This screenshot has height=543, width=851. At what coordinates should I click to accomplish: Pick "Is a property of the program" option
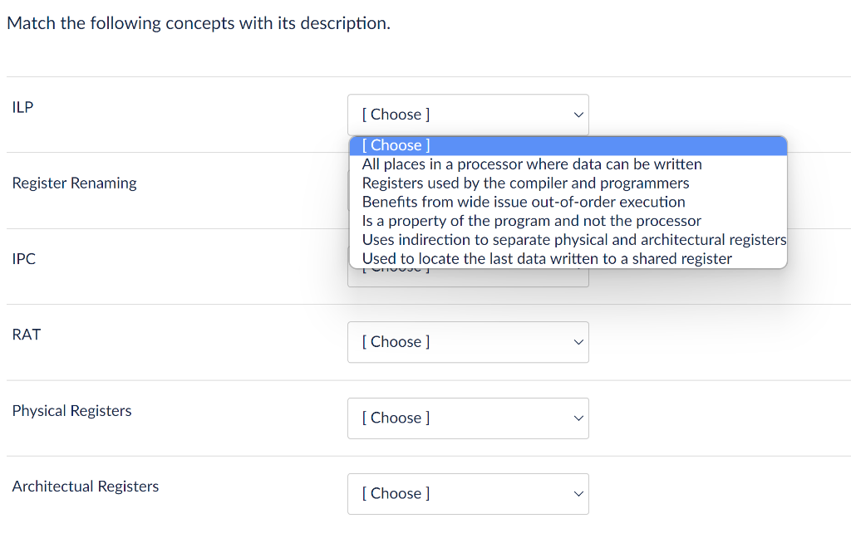(531, 221)
